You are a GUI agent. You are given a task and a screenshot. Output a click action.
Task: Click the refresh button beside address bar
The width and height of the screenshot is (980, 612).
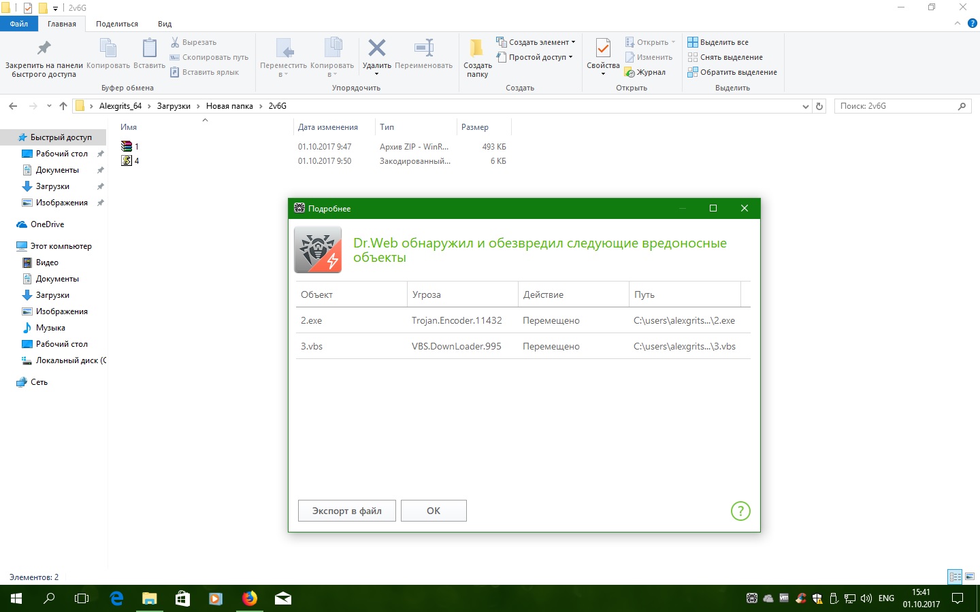(x=819, y=106)
